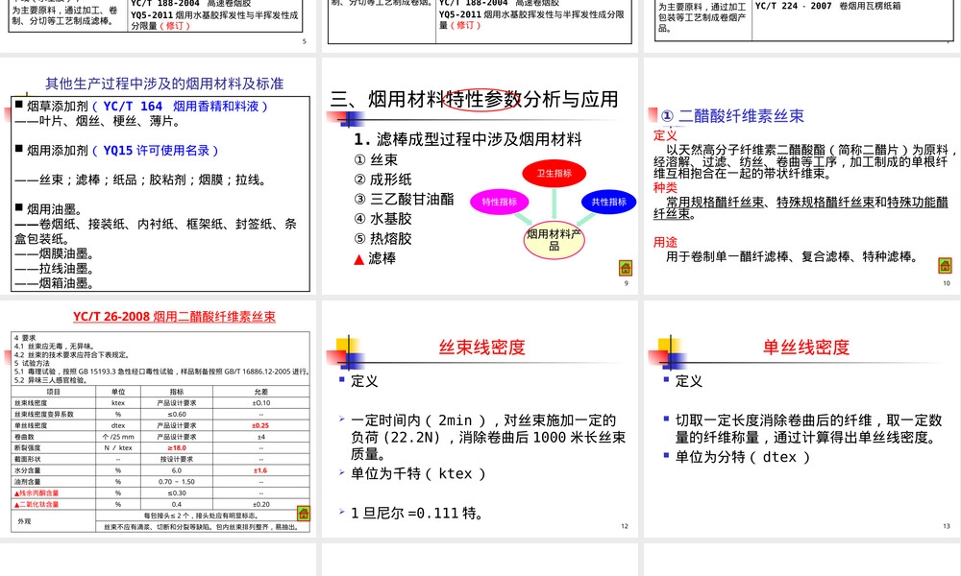Click the bullet 1 旦尼尔 =0.111 特。
Screen dimensions: 961x576
pos(417,513)
